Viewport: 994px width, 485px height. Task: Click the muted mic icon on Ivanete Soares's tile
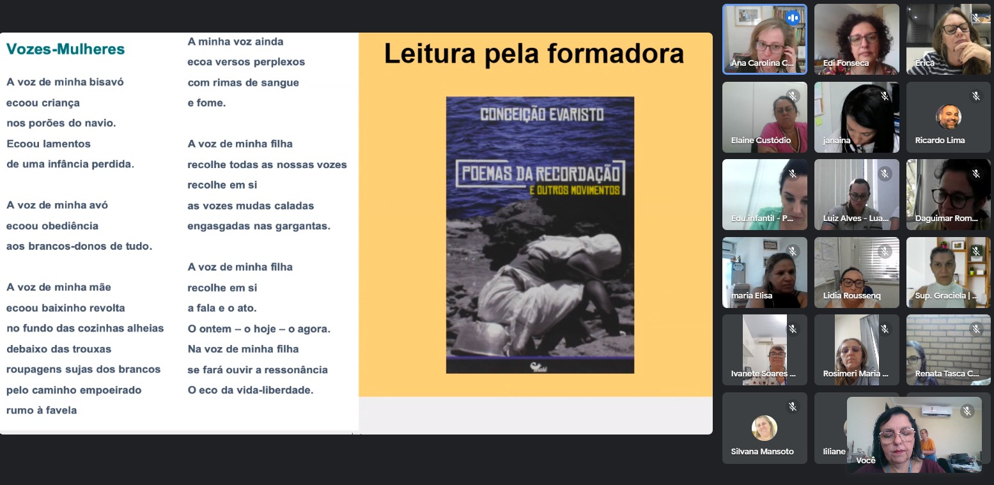point(793,328)
